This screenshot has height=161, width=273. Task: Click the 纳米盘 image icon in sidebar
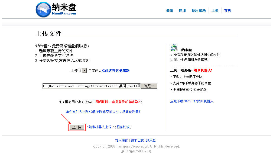pos(174,48)
